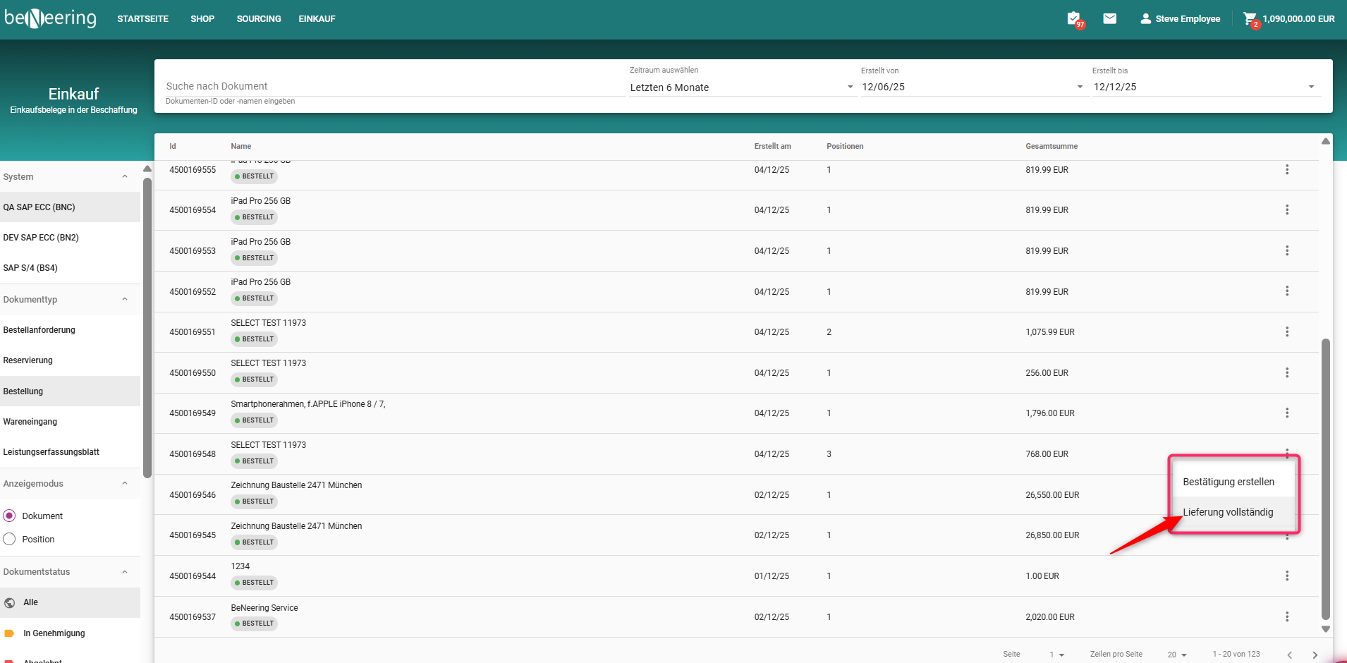The image size is (1347, 663).
Task: Open the Zeitraum auswählen dropdown
Action: point(742,87)
